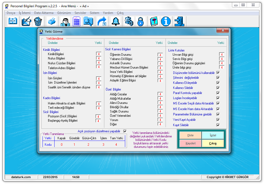Viewport: 264px width, 184px height.
Task: Click the Çıkış button in dialog
Action: pyautogui.click(x=213, y=143)
